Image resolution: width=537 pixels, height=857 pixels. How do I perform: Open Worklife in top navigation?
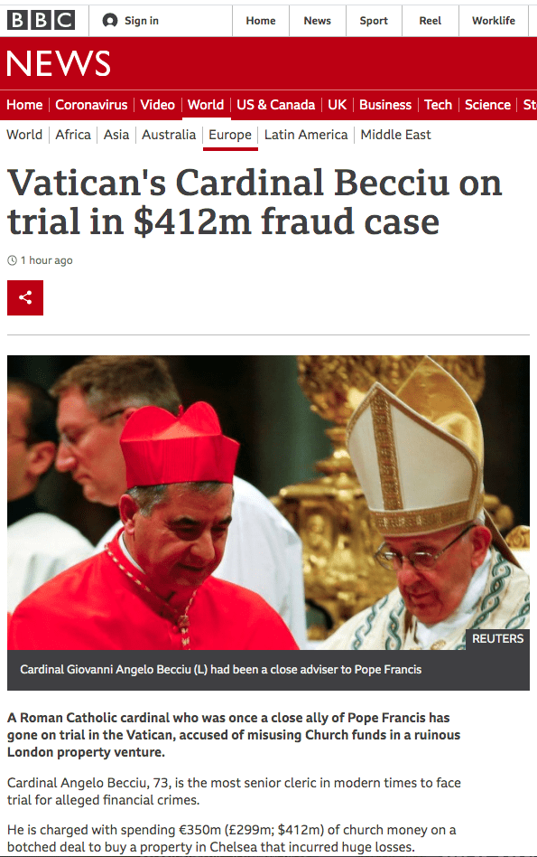[494, 21]
